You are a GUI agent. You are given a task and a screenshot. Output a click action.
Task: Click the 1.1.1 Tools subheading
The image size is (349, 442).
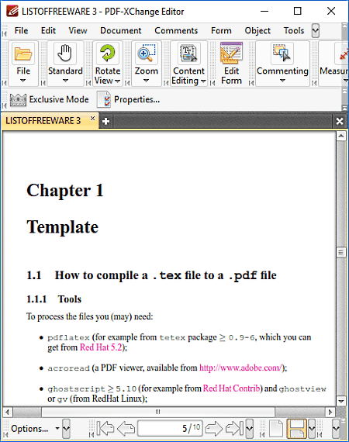coord(54,299)
